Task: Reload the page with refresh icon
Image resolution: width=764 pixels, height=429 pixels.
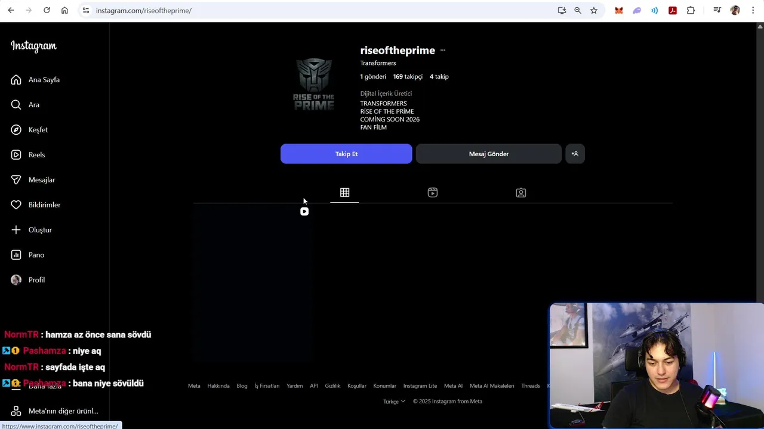Action: pos(47,10)
